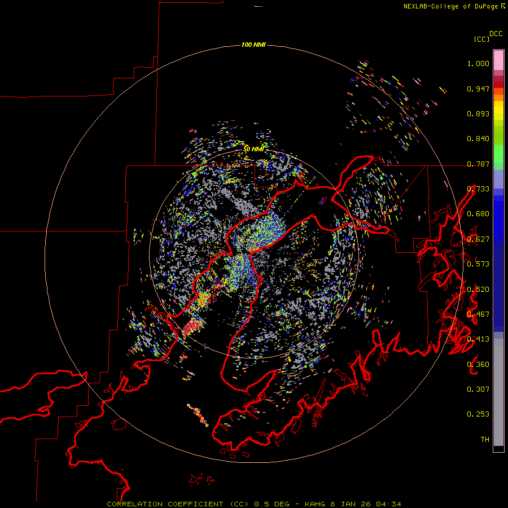Pick the lavender segment of the color bar
This screenshot has width=508, height=508.
498,179
